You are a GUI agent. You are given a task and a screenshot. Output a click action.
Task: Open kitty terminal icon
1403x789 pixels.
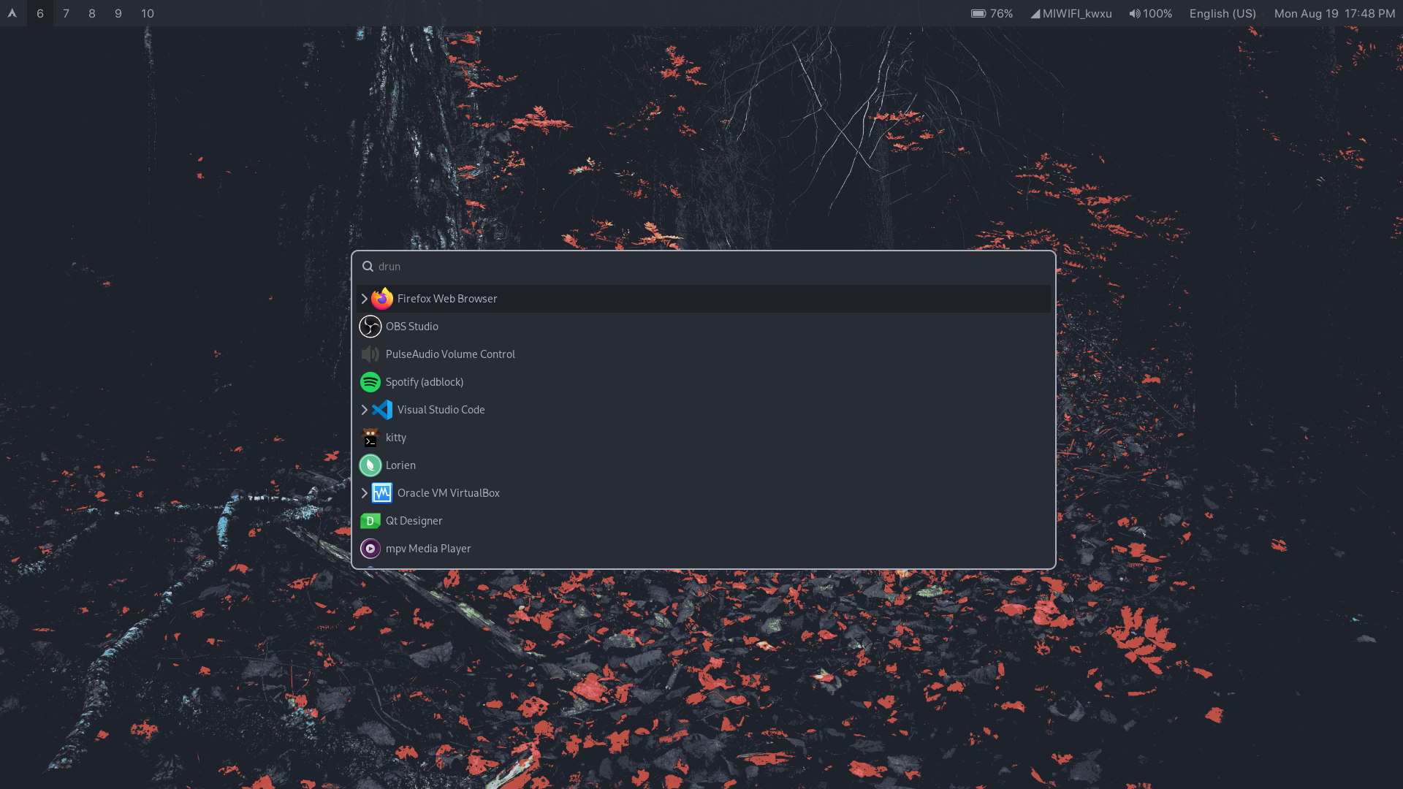370,438
